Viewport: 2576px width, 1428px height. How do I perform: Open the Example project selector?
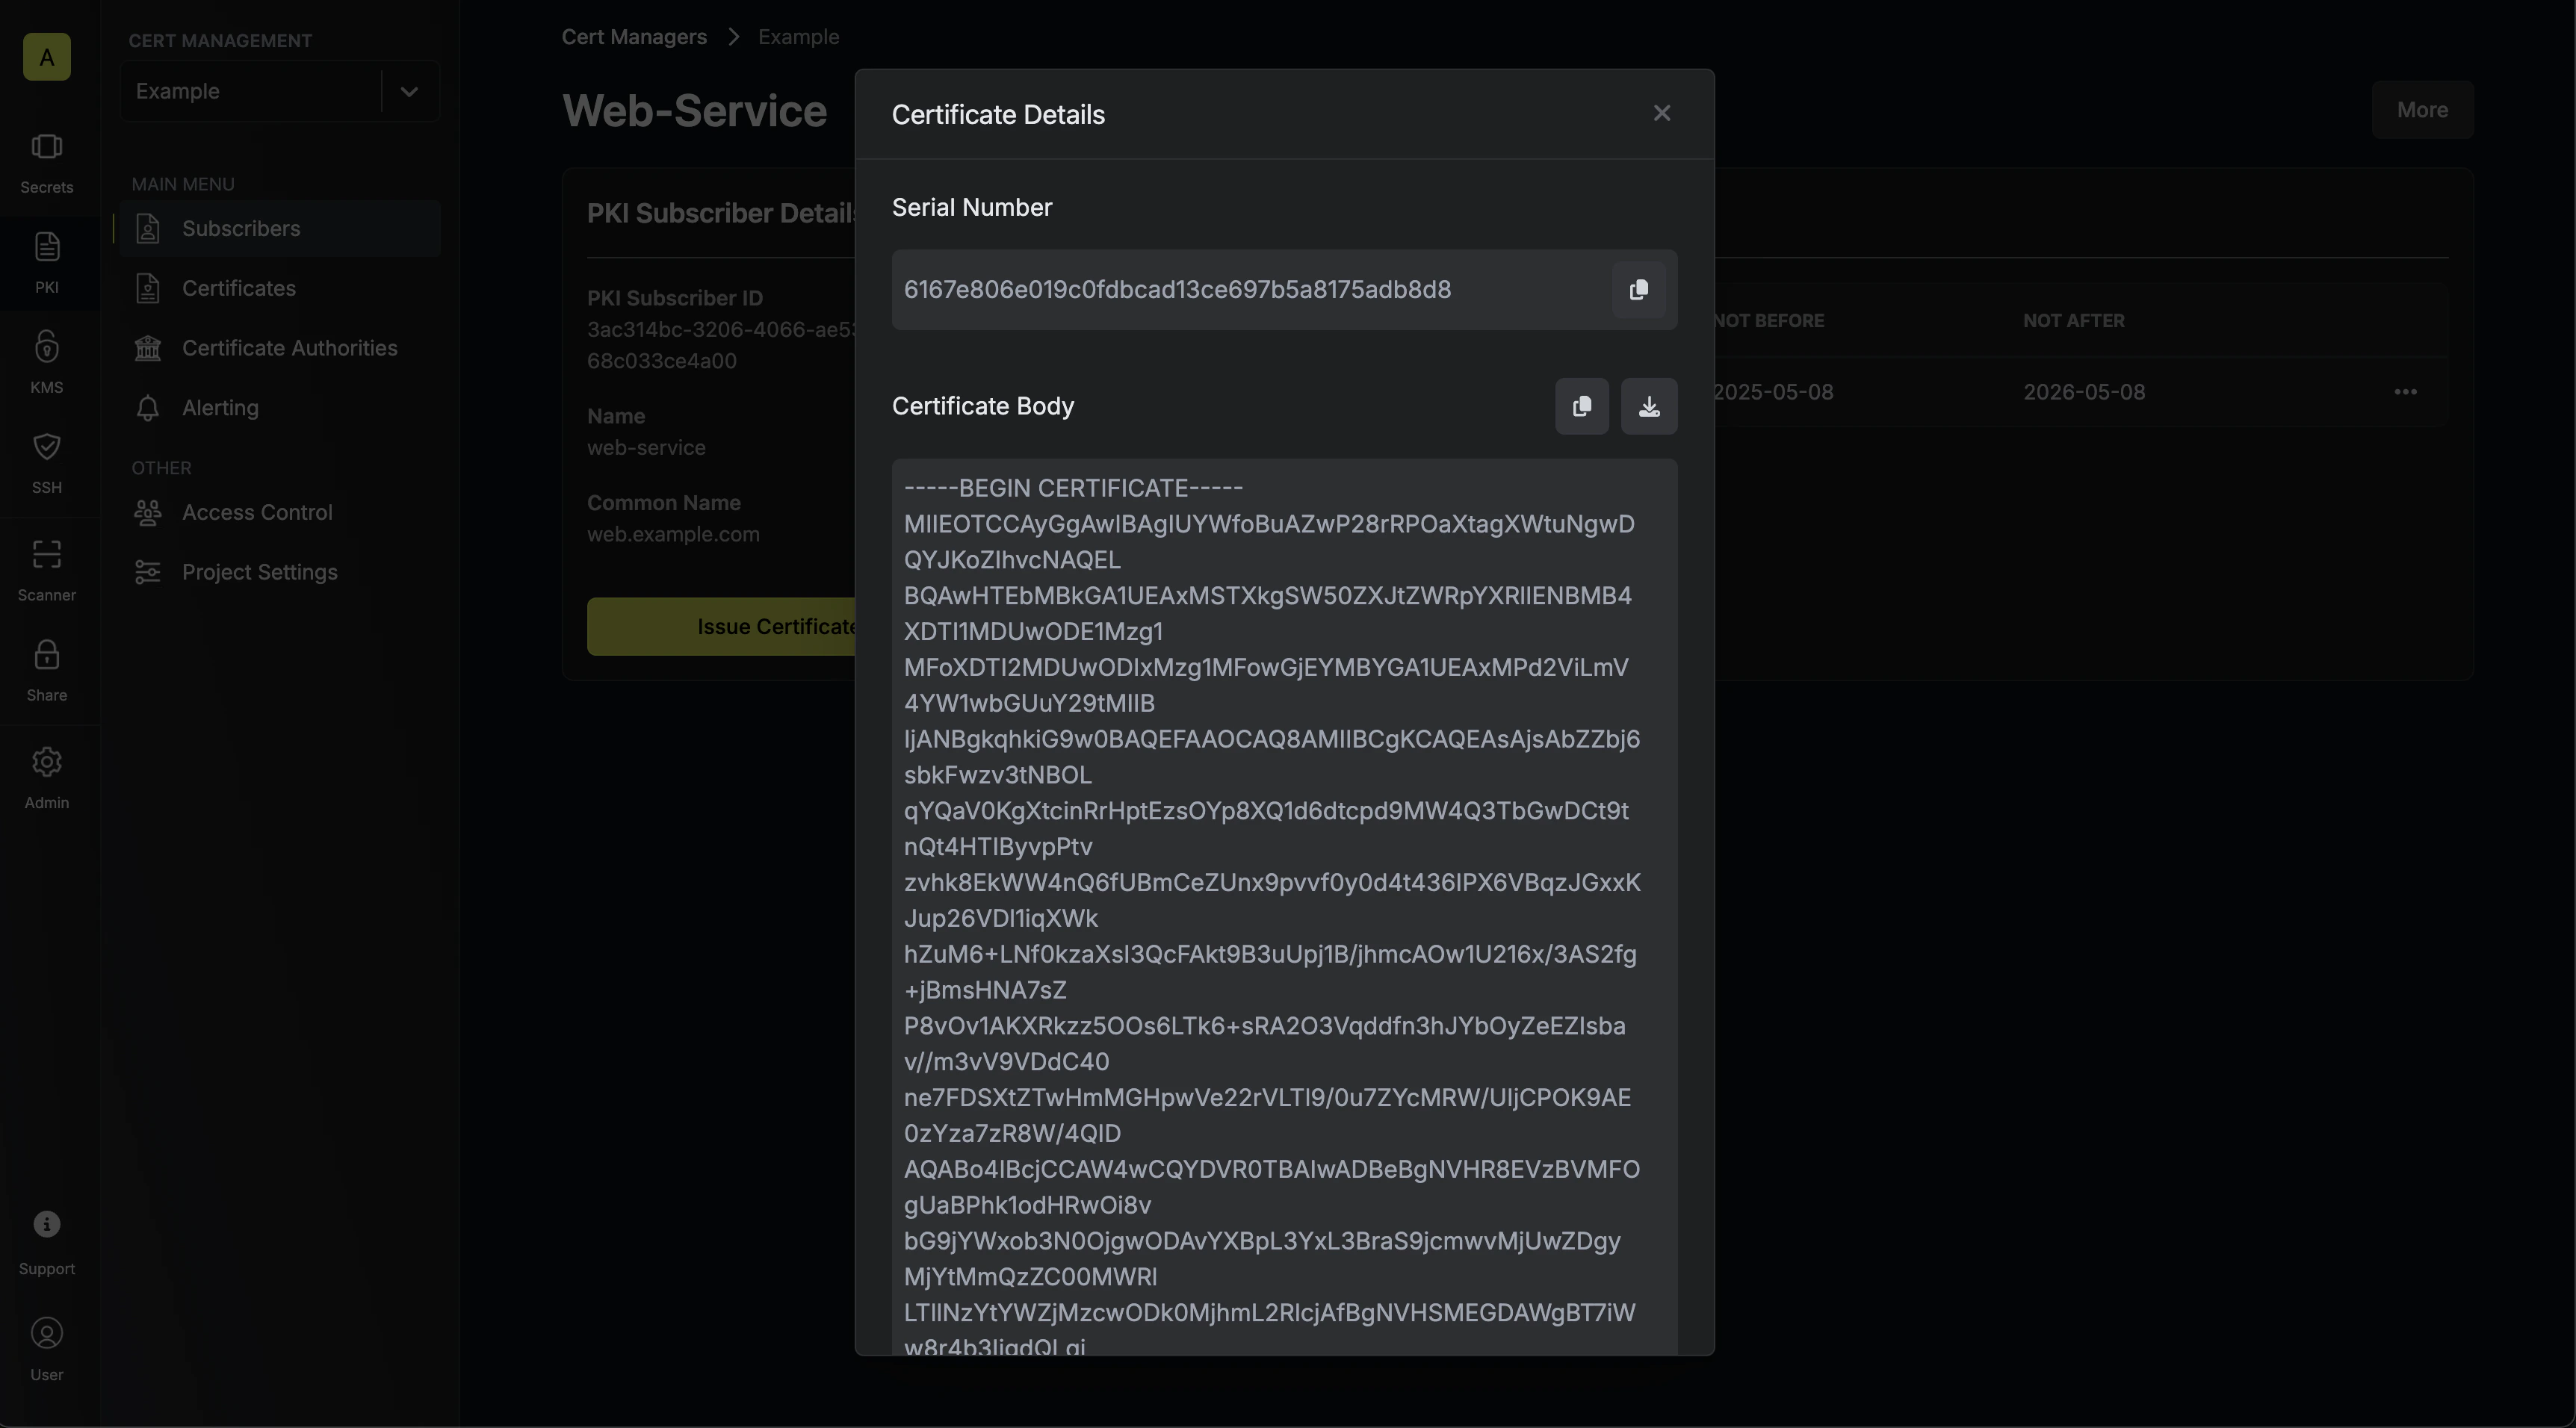tap(280, 91)
